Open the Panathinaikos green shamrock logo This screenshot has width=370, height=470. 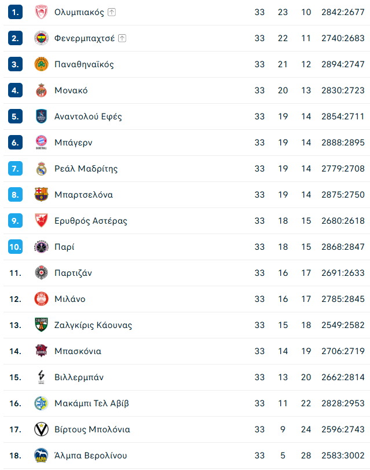(41, 64)
